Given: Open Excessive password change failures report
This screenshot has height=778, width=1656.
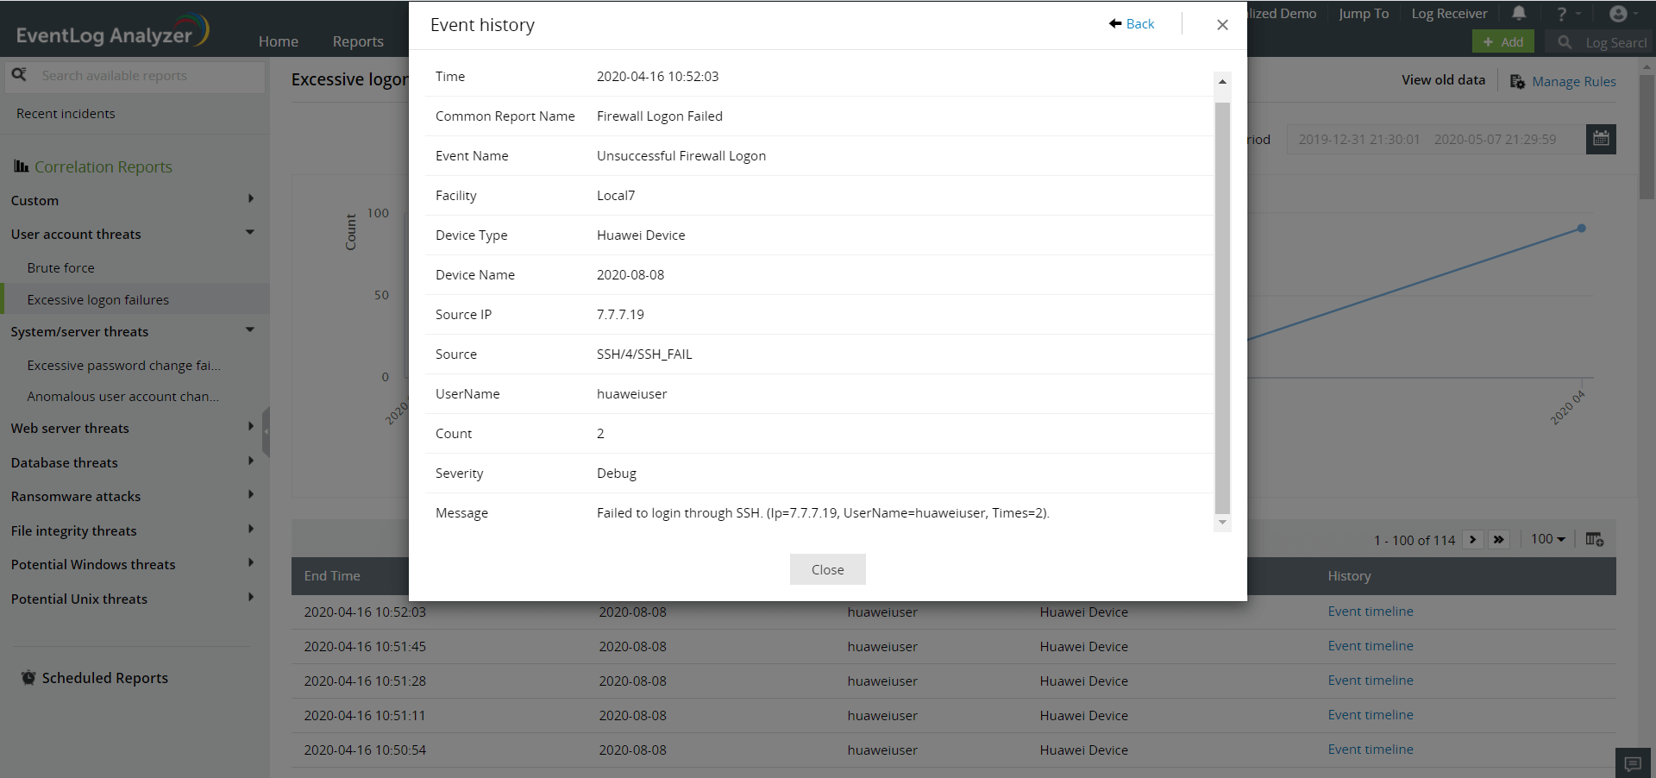Looking at the screenshot, I should coord(123,366).
